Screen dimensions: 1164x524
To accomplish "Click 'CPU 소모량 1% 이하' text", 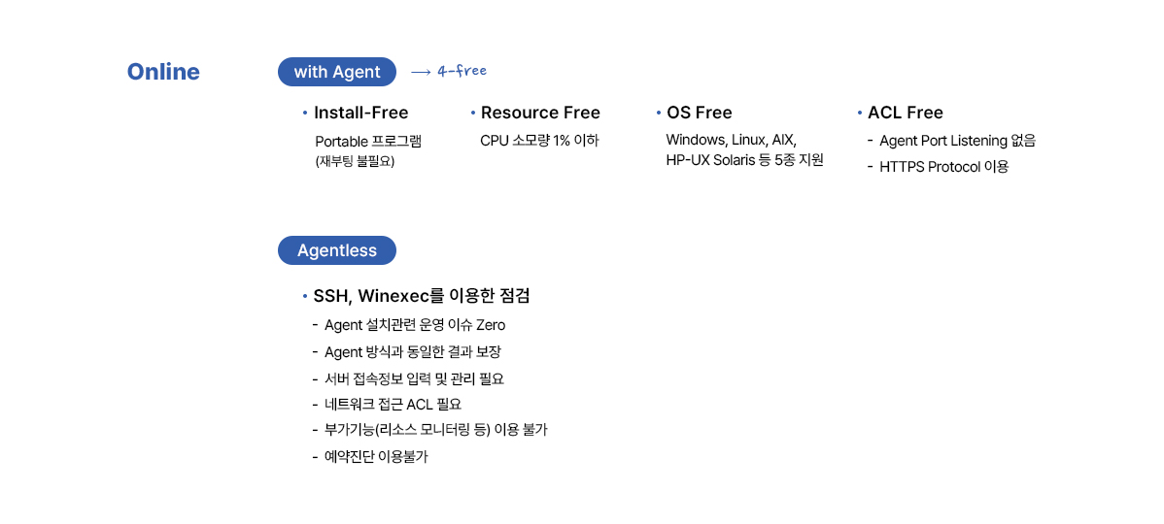I will pyautogui.click(x=539, y=140).
